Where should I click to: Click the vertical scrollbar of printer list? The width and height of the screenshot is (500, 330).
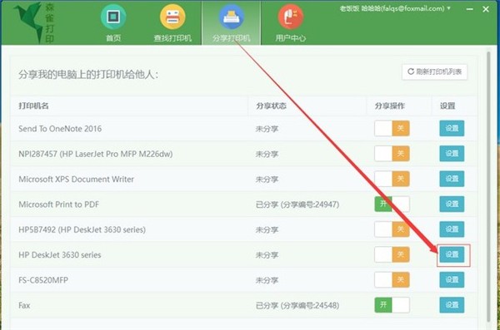click(x=488, y=186)
